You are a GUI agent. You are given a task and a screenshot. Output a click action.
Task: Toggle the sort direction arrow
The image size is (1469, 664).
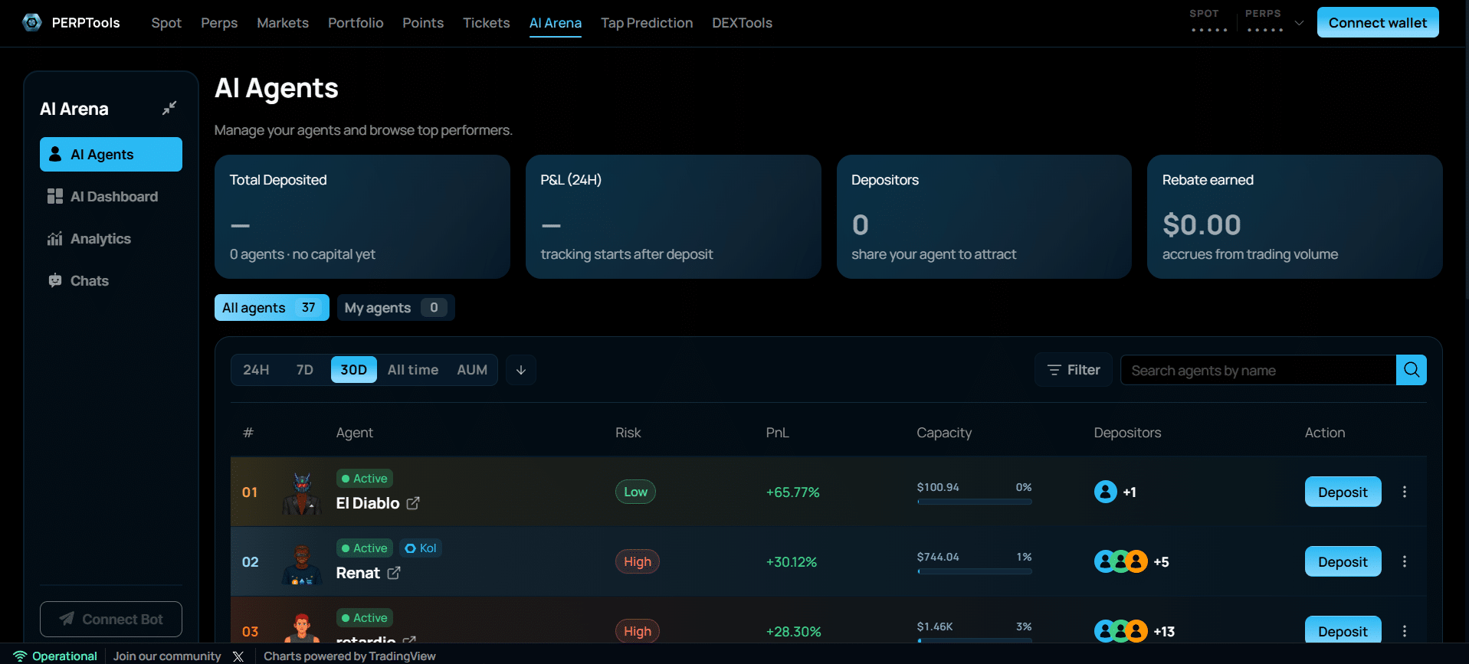tap(521, 370)
